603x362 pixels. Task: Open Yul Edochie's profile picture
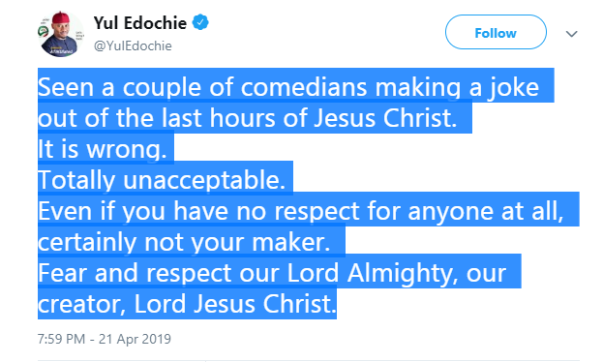coord(61,34)
